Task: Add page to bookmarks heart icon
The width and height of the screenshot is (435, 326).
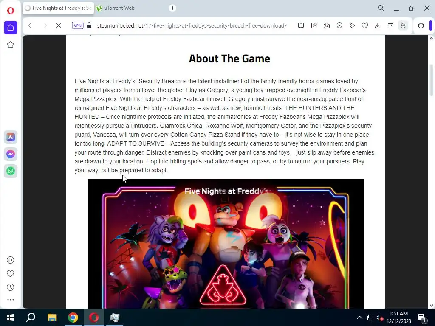Action: (x=365, y=25)
